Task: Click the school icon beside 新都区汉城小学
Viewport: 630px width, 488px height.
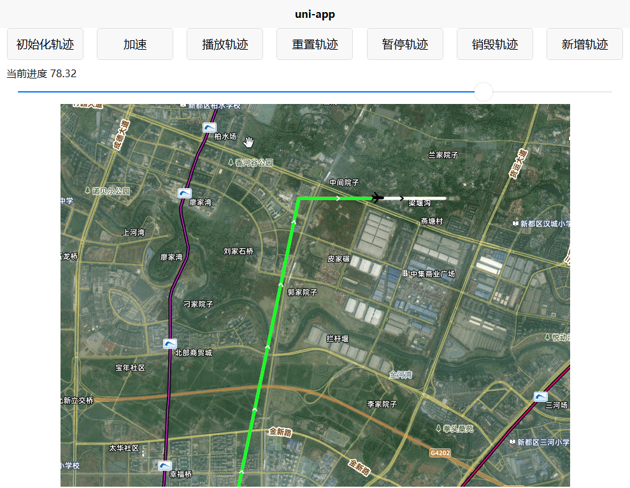Action: [516, 223]
